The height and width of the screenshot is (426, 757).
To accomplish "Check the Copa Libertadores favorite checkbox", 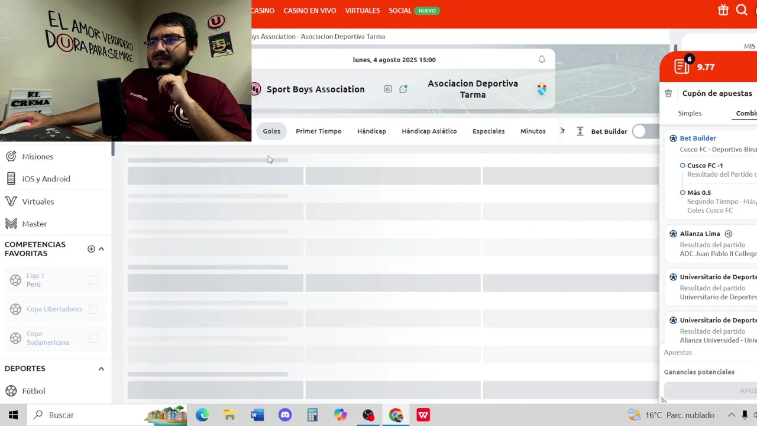I will pos(93,309).
